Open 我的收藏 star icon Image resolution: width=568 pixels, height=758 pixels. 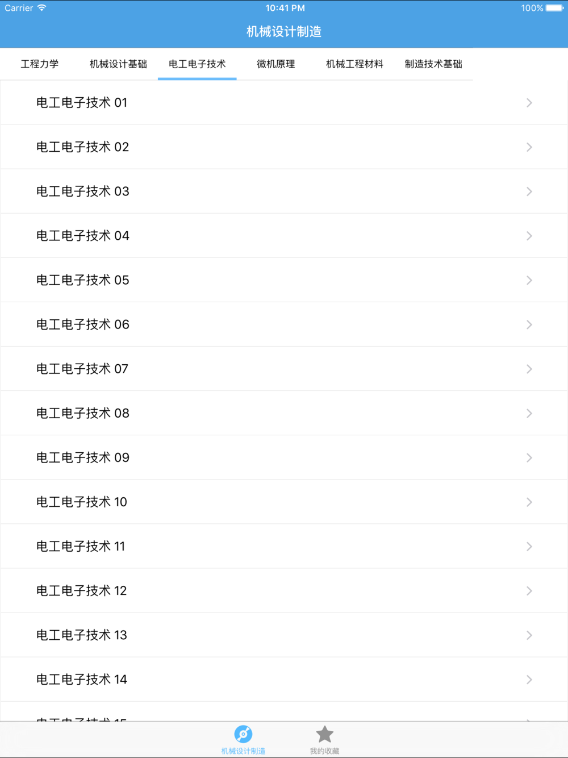click(324, 734)
